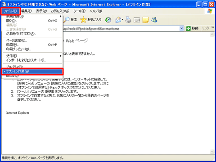Click the green 移動 Go button

(192, 28)
